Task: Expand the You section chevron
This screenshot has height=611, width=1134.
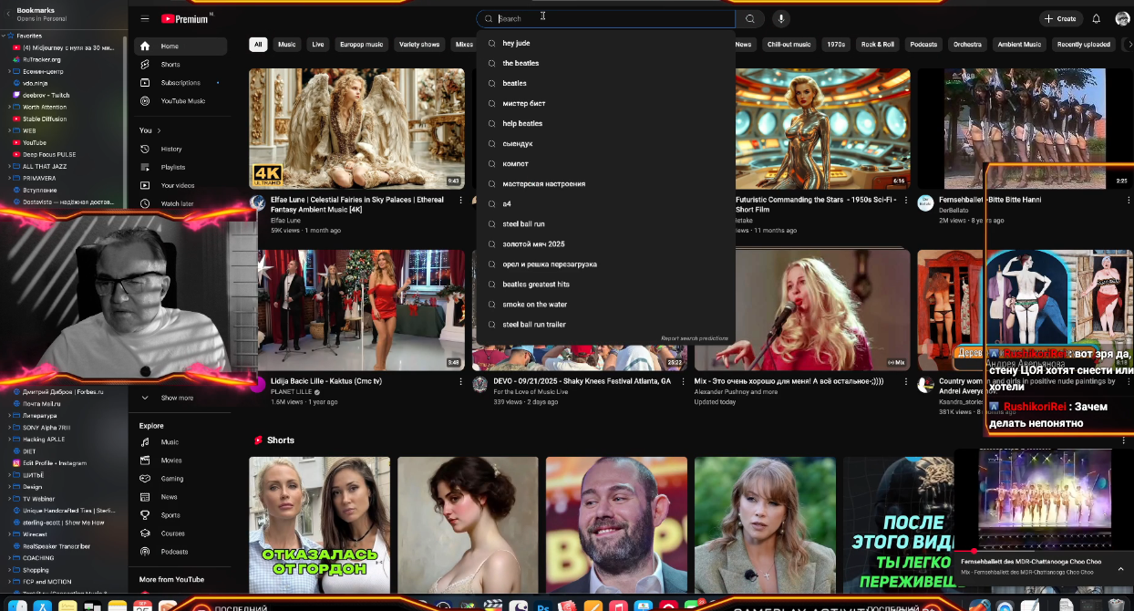Action: (159, 130)
